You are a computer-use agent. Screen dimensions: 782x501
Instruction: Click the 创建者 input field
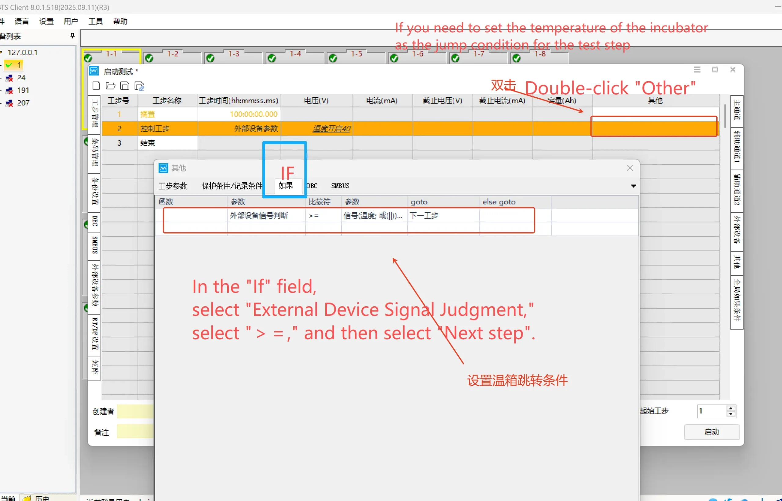click(x=135, y=412)
